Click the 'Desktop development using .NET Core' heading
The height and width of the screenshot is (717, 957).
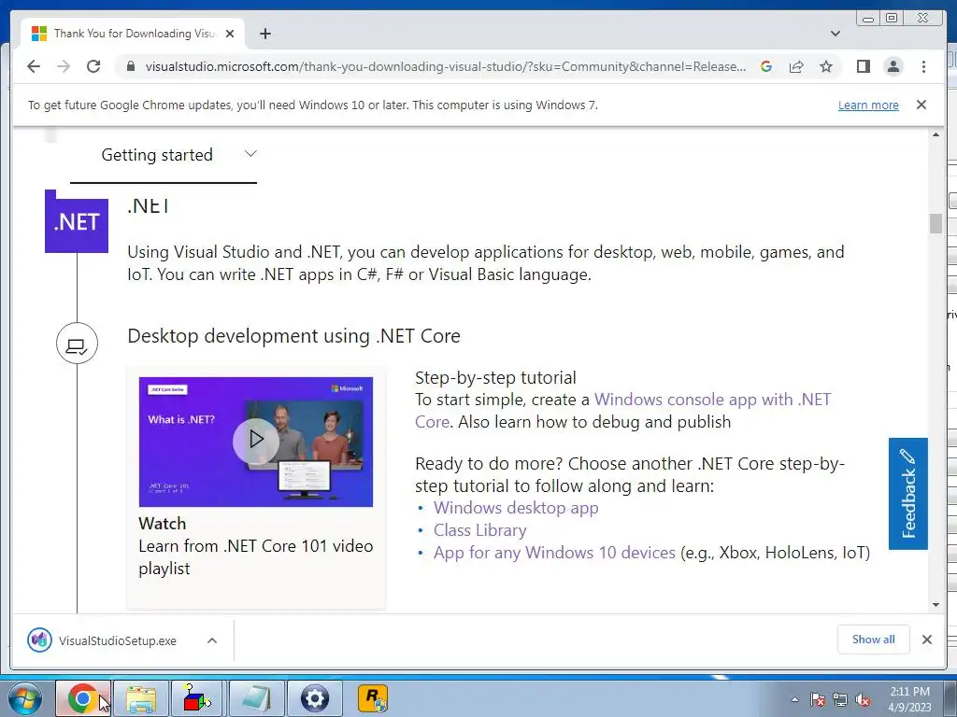tap(293, 336)
